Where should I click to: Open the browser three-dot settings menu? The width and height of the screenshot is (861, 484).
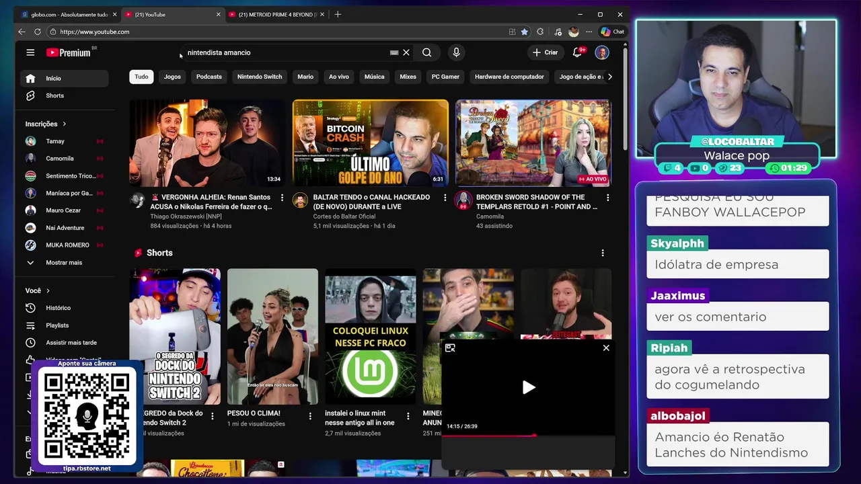[589, 32]
